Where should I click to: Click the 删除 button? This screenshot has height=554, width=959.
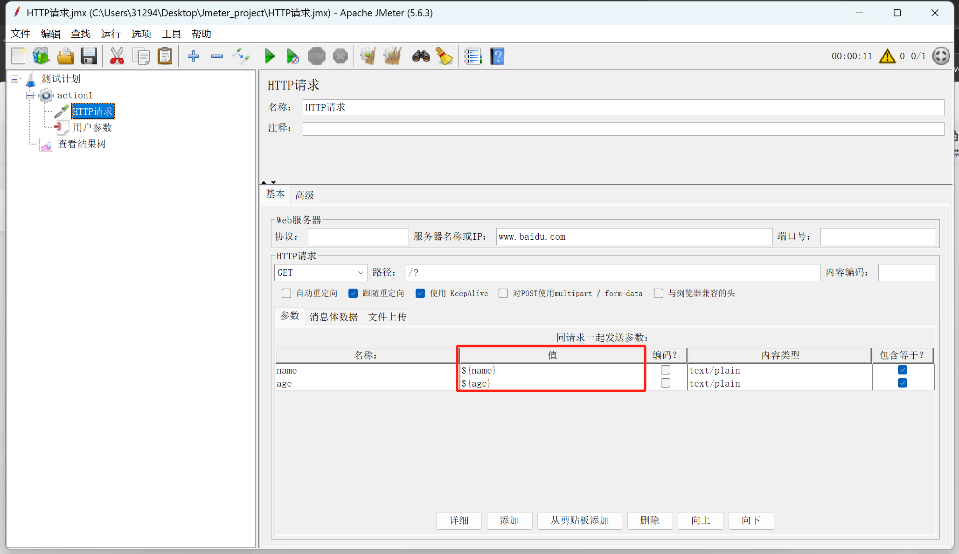point(650,520)
